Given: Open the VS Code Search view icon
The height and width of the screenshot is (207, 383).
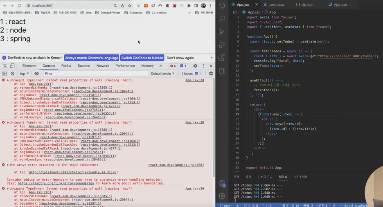Looking at the screenshot, I should pos(222,18).
